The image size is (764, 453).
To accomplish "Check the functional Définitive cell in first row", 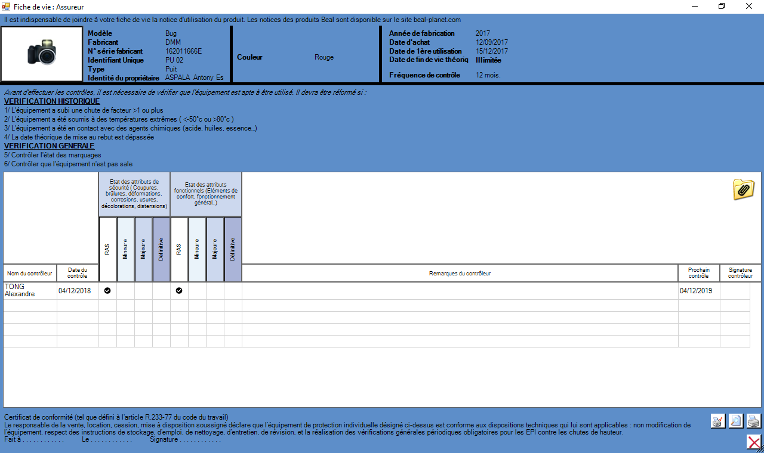I will [233, 291].
